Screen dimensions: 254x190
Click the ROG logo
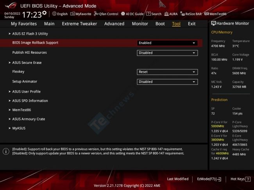pos(11,5)
